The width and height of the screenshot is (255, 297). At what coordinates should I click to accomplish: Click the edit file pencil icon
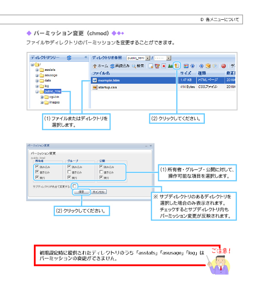tap(157, 66)
